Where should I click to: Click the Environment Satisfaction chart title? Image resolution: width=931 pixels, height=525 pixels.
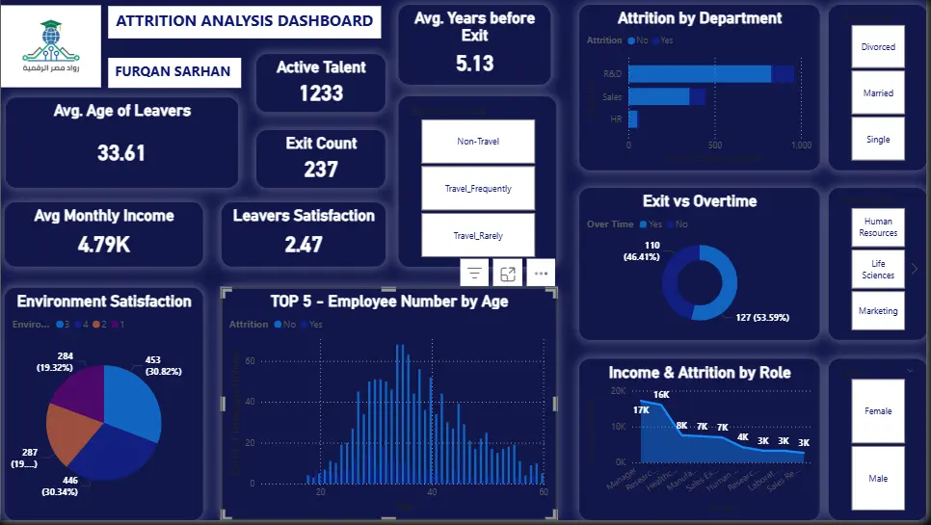(x=104, y=302)
